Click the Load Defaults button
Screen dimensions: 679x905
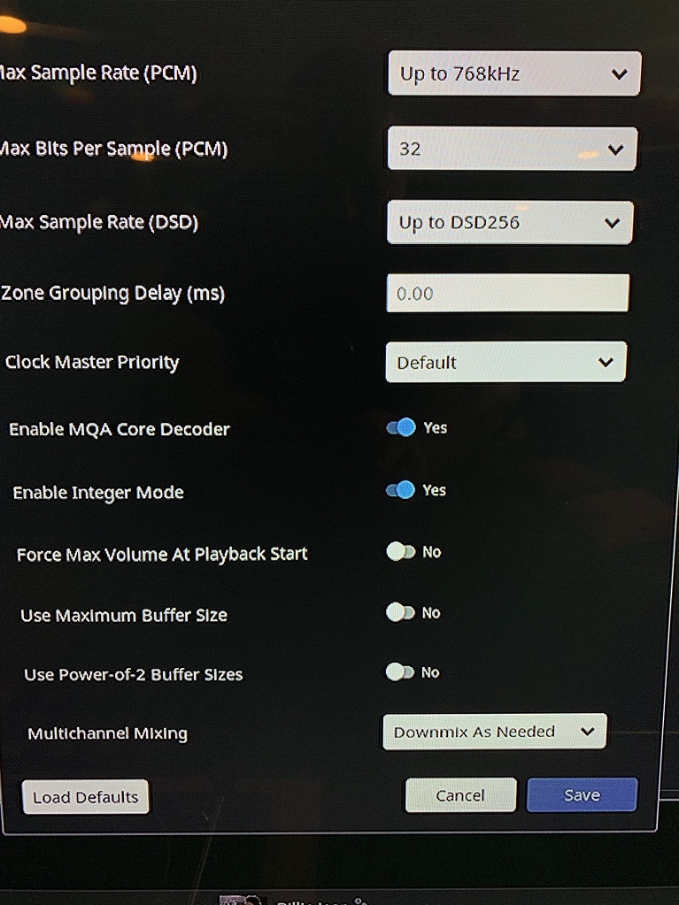85,796
